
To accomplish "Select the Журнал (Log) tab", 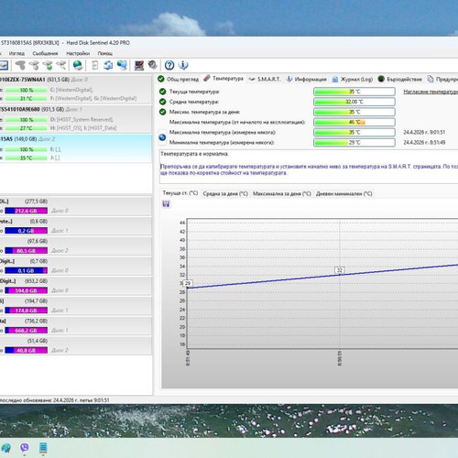I will (353, 79).
